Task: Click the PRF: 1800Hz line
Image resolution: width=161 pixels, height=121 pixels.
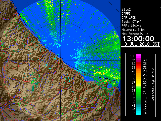Action: (x=132, y=26)
